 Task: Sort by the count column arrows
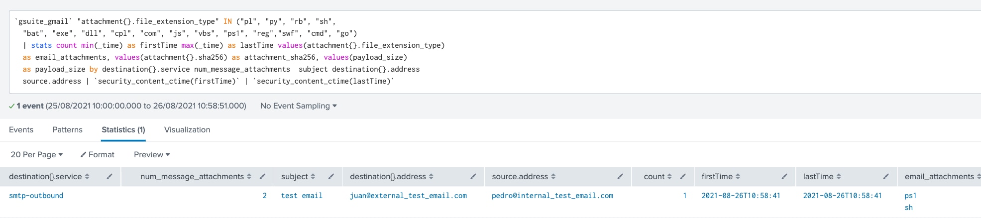(x=669, y=177)
